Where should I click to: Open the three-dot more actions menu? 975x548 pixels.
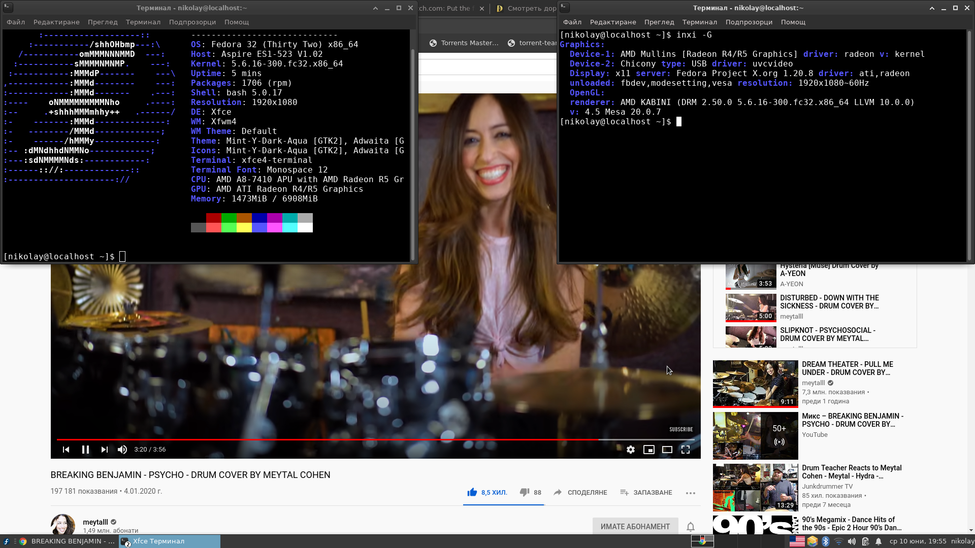[690, 493]
